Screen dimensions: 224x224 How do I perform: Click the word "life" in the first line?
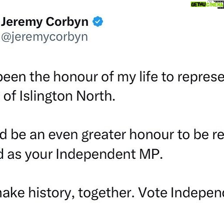[149, 77]
